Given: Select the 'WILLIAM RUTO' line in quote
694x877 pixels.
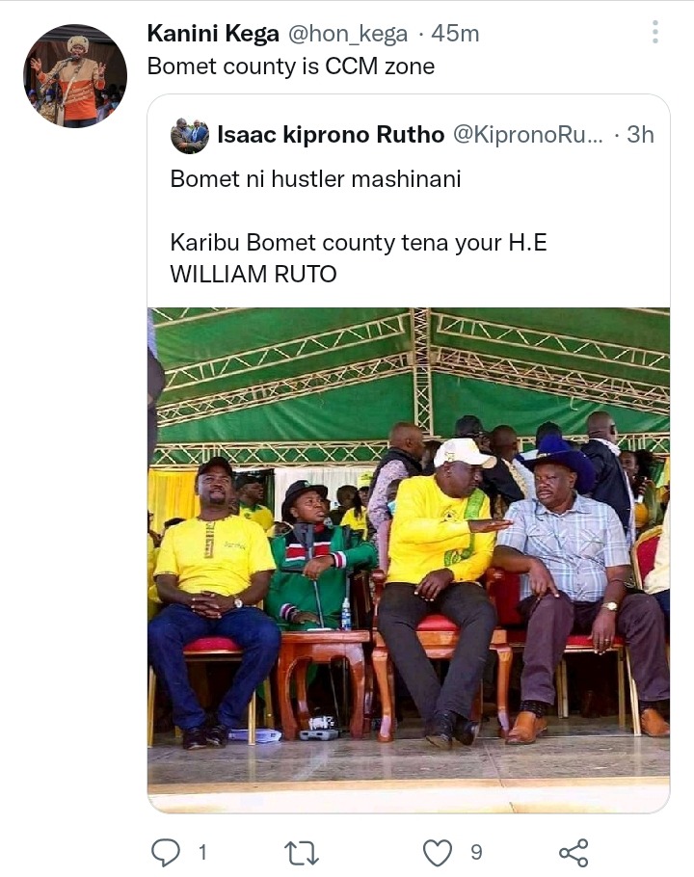Looking at the screenshot, I should 254,275.
